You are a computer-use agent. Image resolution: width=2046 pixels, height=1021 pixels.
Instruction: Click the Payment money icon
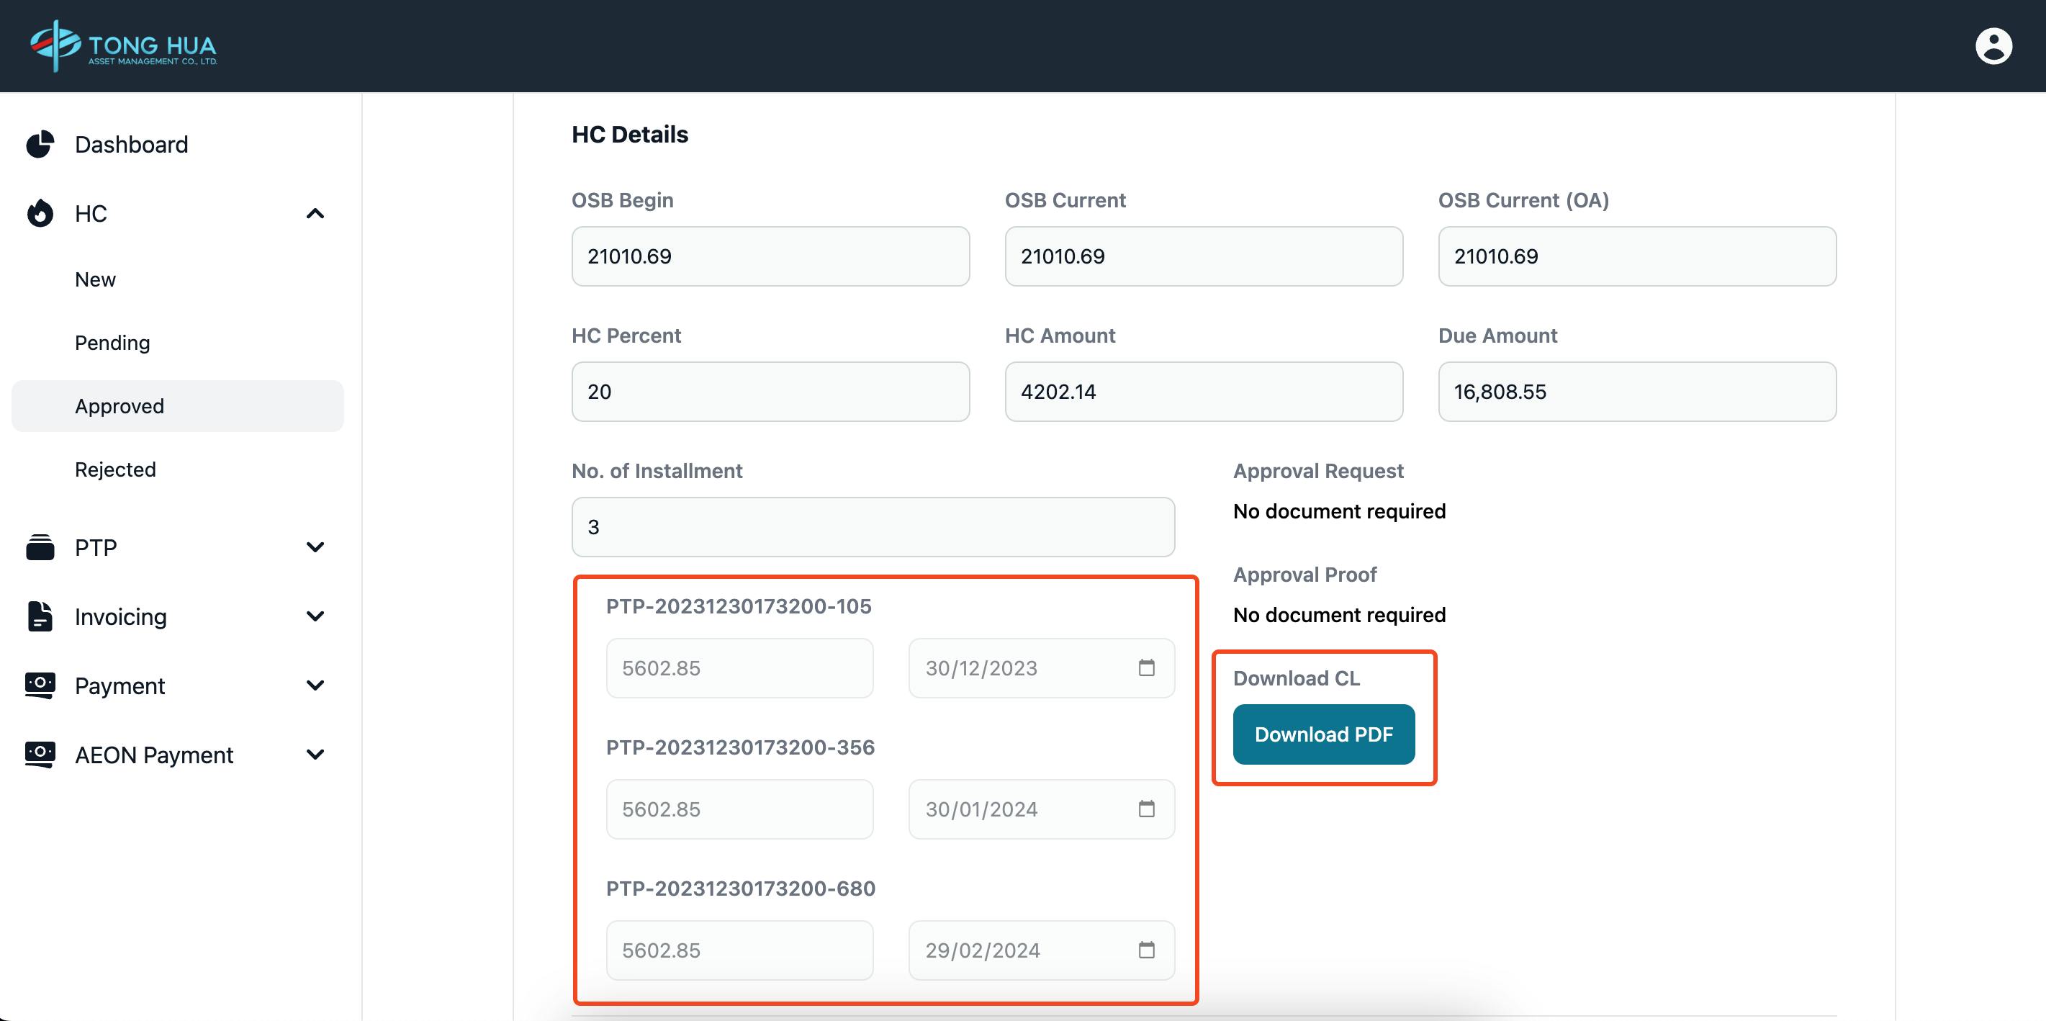coord(40,685)
